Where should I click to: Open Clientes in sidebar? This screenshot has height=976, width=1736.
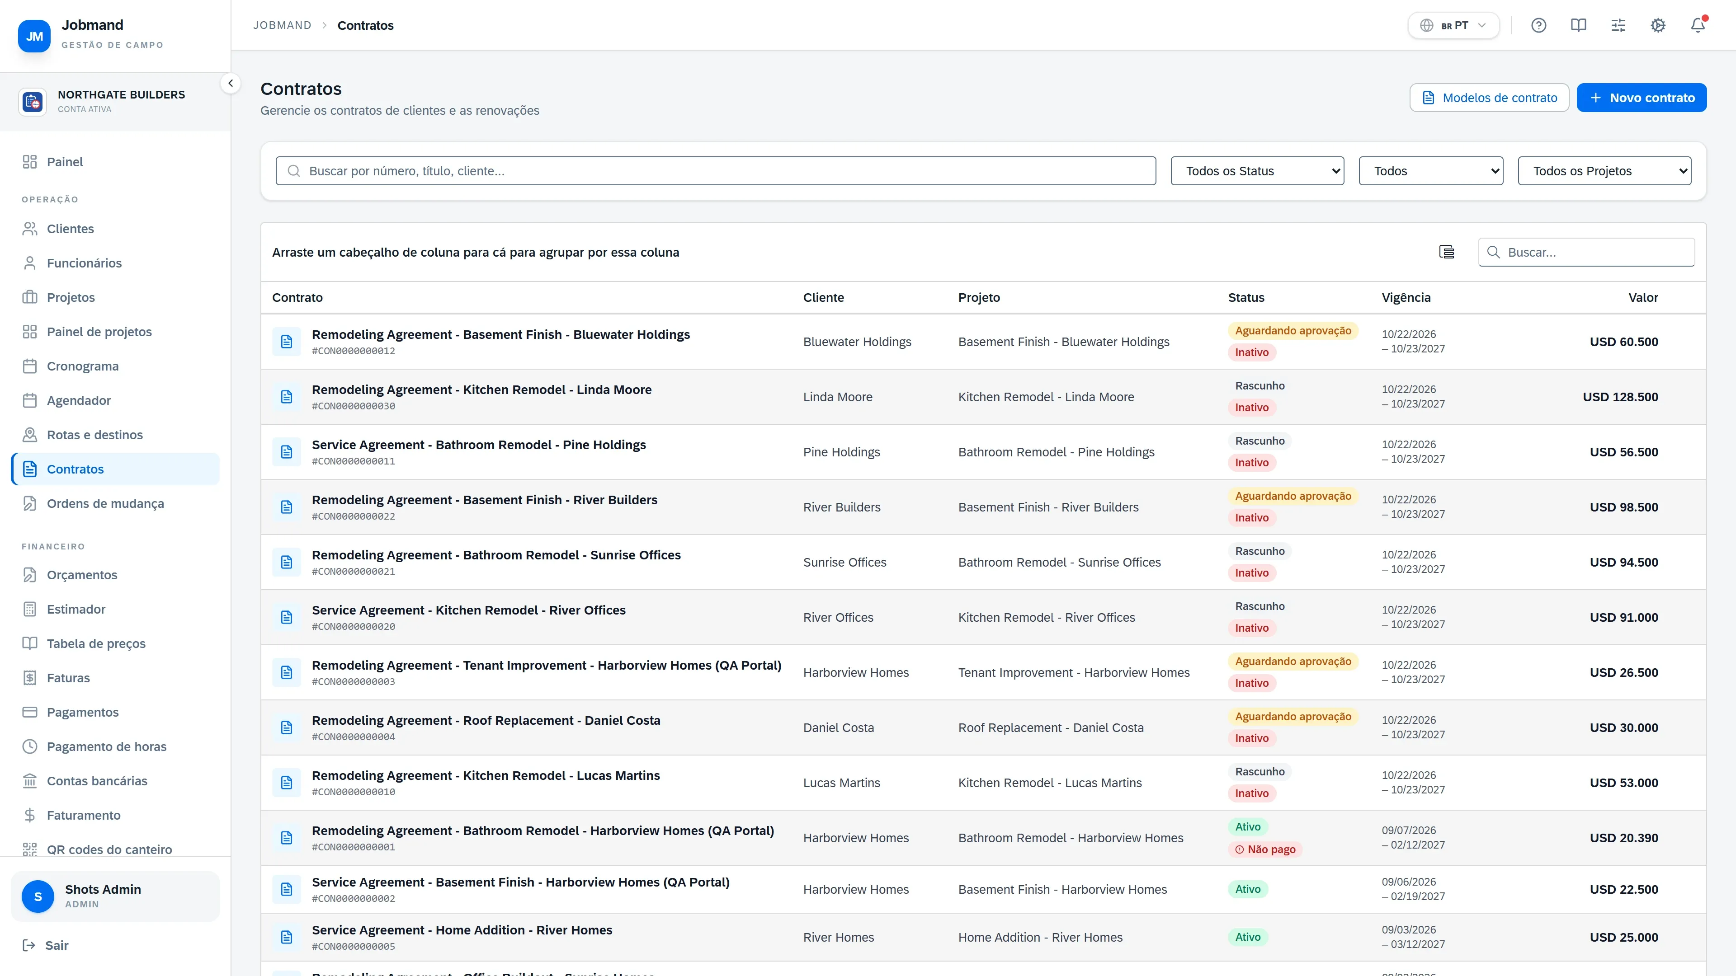click(x=115, y=229)
